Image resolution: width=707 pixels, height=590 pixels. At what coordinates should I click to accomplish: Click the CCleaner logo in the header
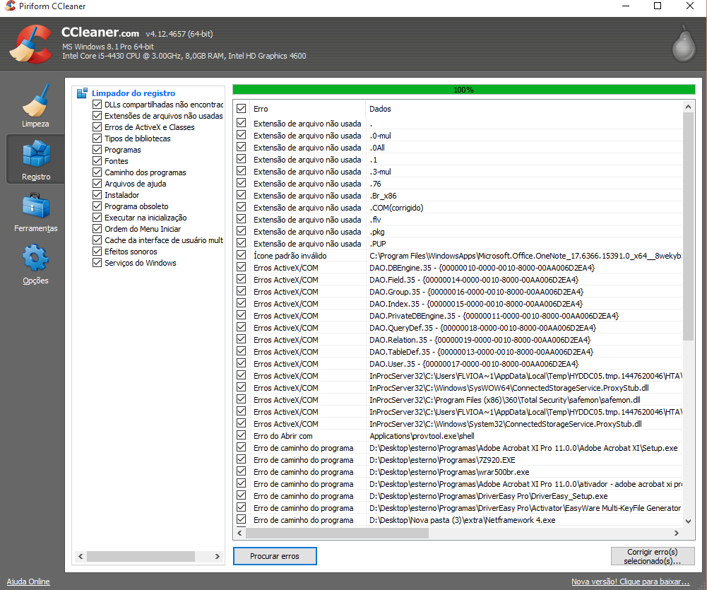pyautogui.click(x=32, y=44)
